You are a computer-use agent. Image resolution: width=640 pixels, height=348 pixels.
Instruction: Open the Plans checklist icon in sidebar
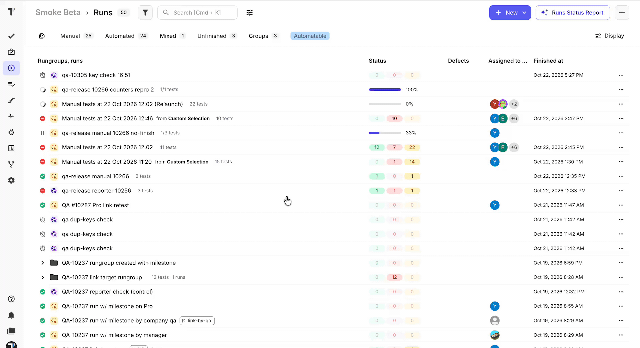pos(11,84)
